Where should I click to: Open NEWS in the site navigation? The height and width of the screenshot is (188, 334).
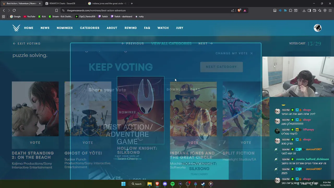pyautogui.click(x=45, y=28)
